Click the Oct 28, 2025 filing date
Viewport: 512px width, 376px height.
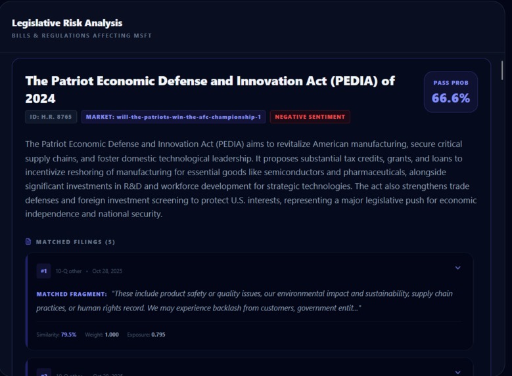tap(107, 271)
